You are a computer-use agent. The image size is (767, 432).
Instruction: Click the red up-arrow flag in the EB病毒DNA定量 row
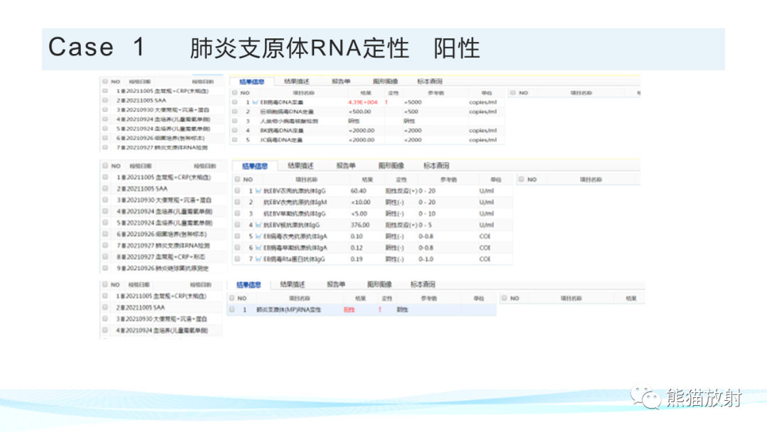[386, 102]
